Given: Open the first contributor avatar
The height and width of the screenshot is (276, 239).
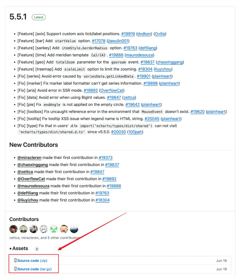Looking at the screenshot, I should point(13,229).
